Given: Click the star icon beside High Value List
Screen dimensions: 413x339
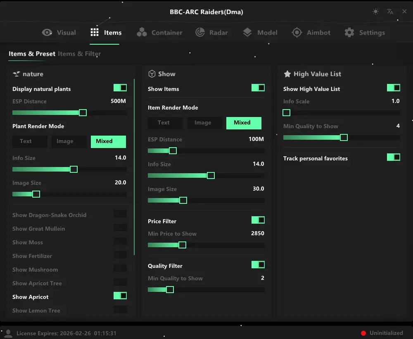Looking at the screenshot, I should pos(287,74).
